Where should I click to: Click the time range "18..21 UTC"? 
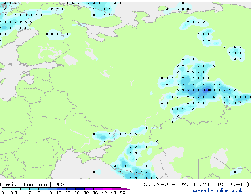pos(208,184)
